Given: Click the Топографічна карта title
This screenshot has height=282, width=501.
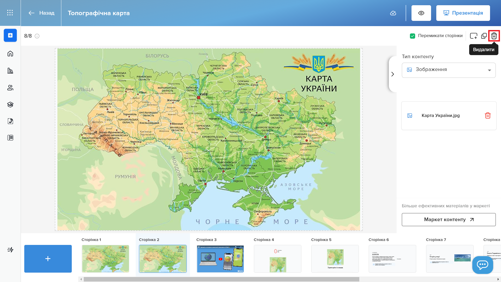Looking at the screenshot, I should (x=99, y=13).
